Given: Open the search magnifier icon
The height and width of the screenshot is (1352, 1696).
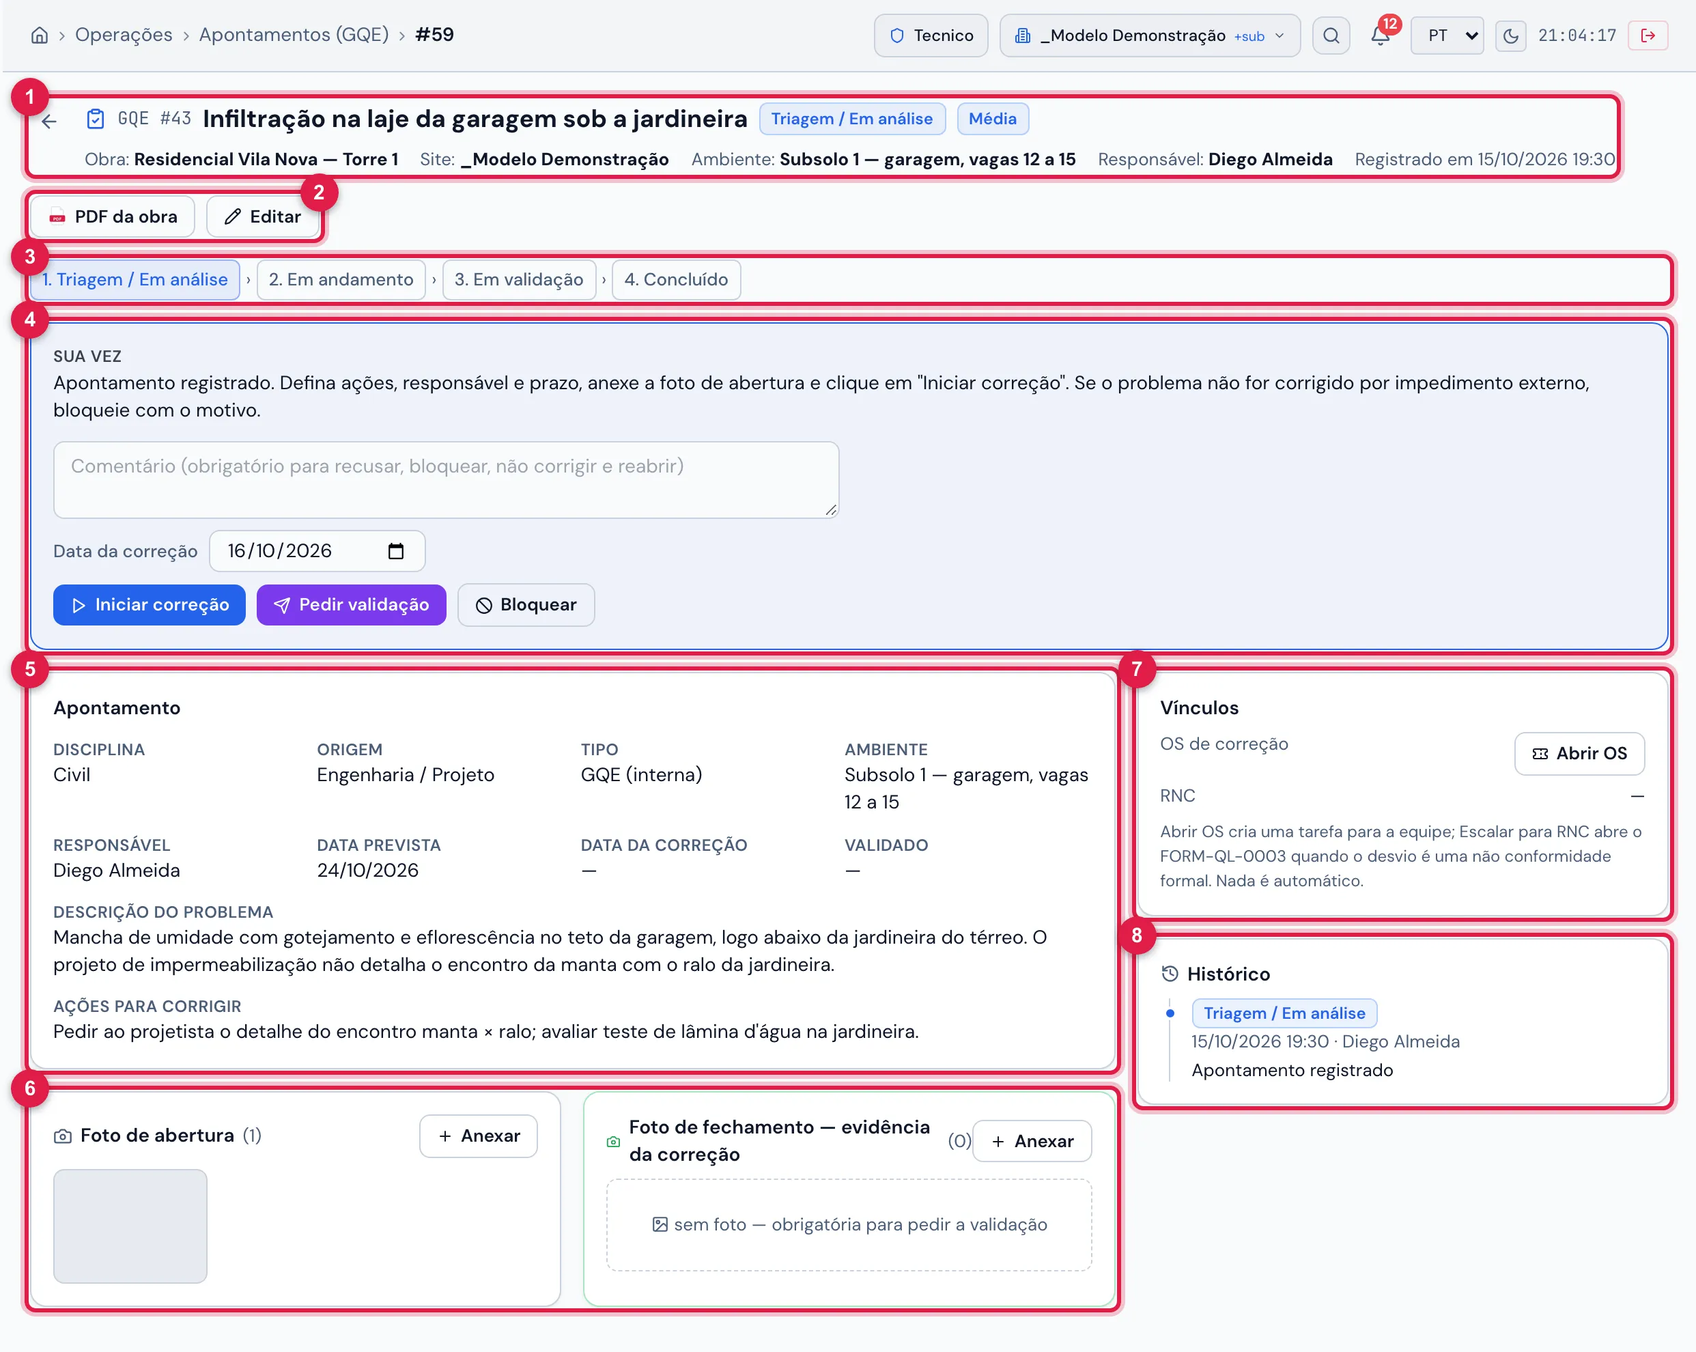Looking at the screenshot, I should tap(1331, 36).
